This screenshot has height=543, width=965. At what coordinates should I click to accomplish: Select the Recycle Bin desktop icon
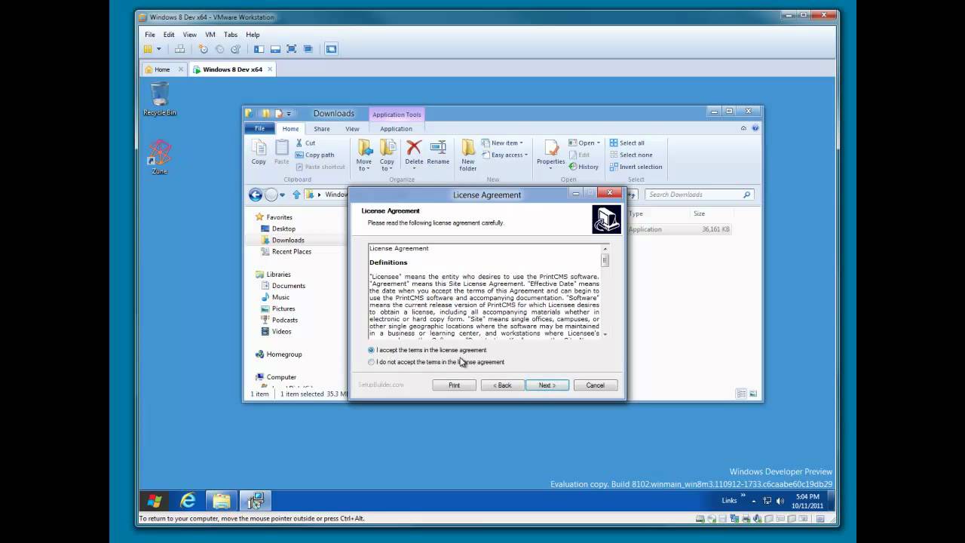point(160,99)
